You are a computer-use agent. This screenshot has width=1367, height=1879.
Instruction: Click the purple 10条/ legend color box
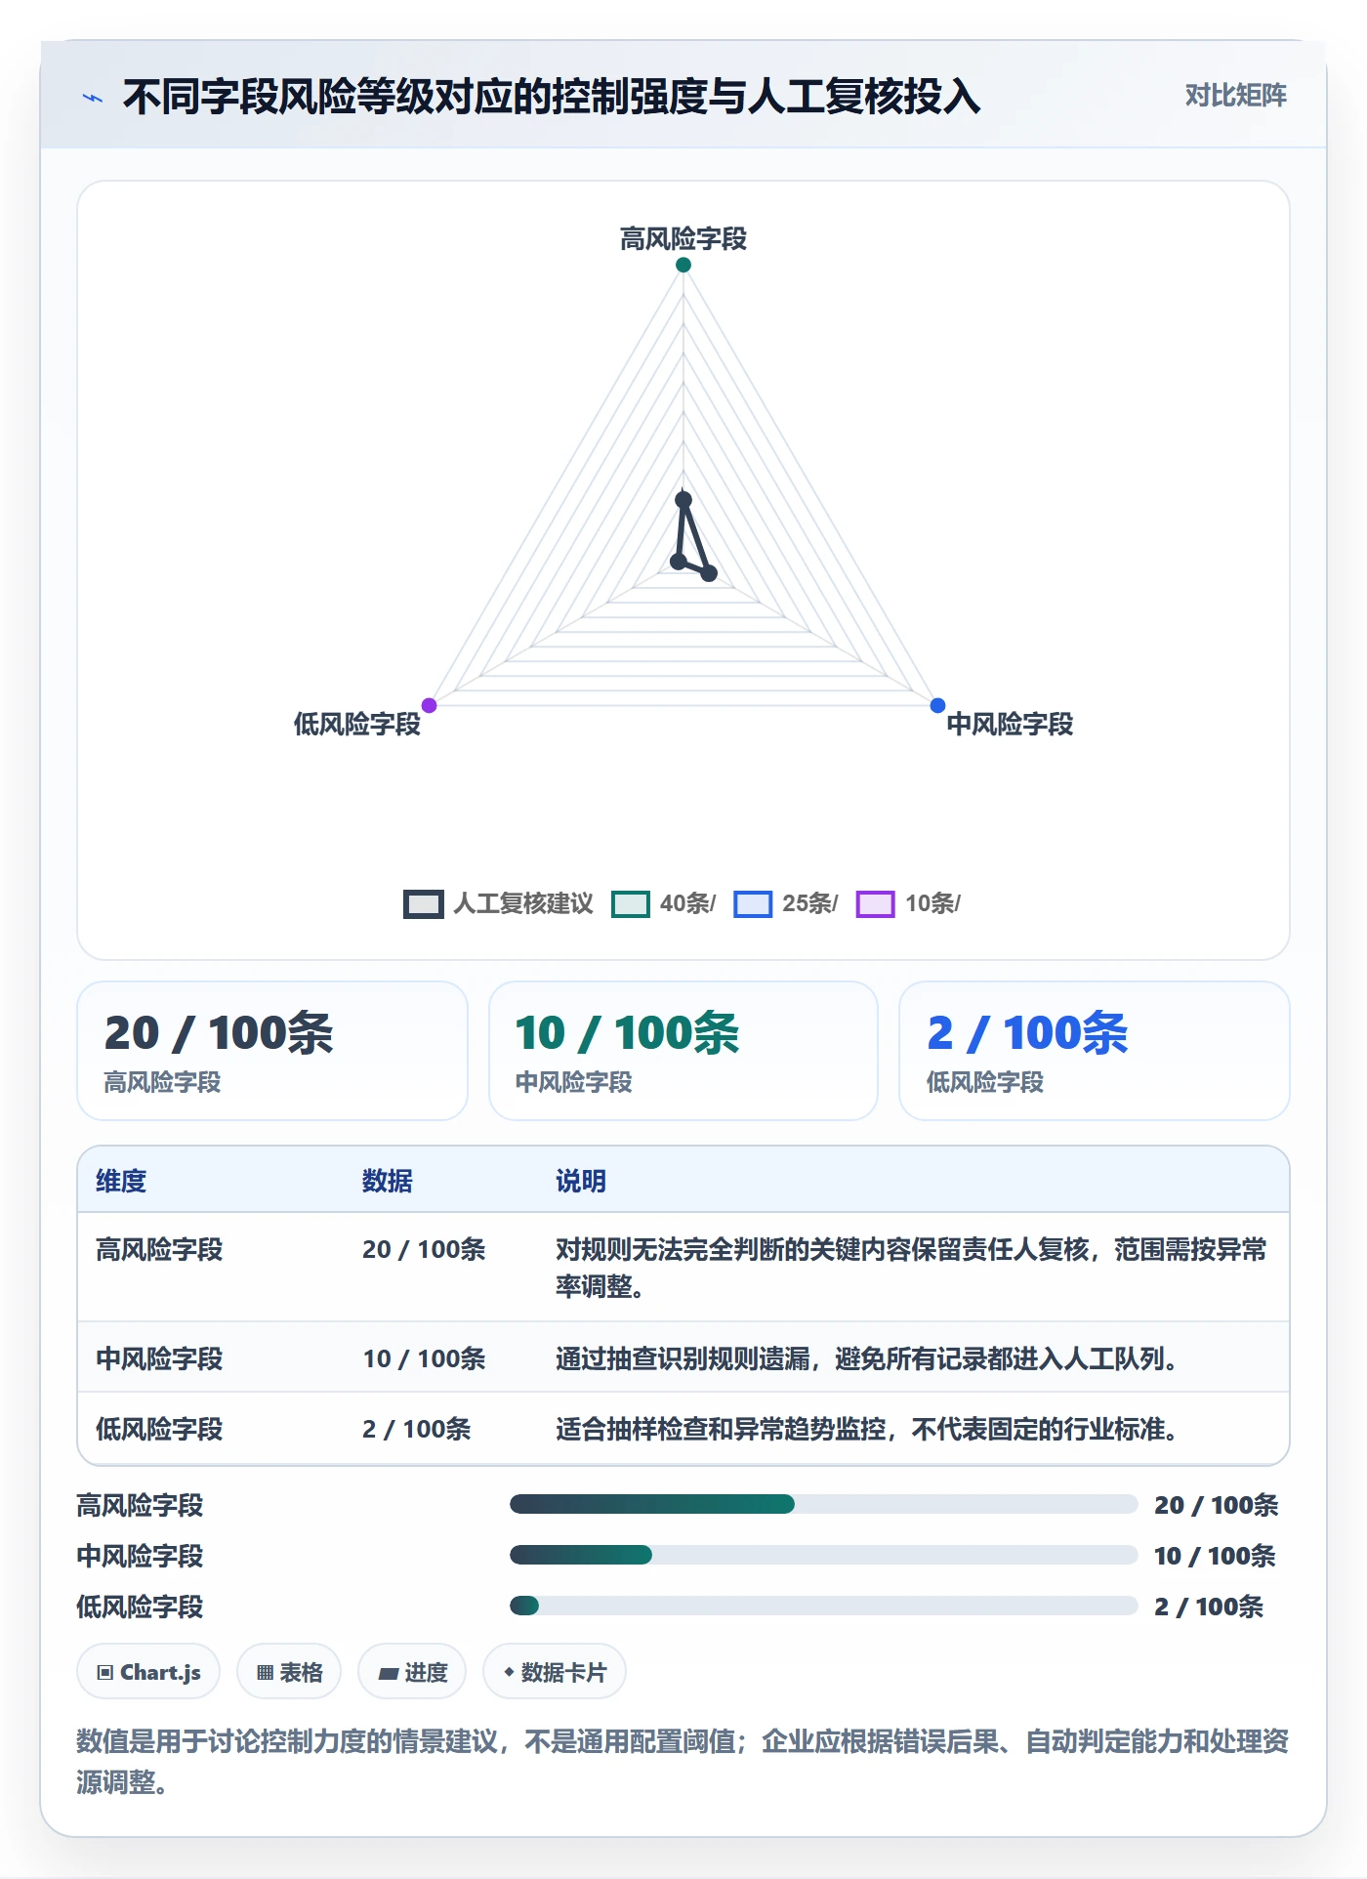tap(876, 904)
